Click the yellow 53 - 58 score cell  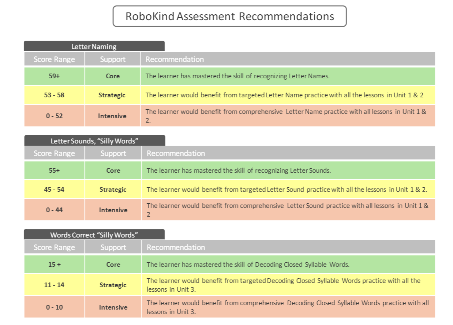pyautogui.click(x=54, y=95)
